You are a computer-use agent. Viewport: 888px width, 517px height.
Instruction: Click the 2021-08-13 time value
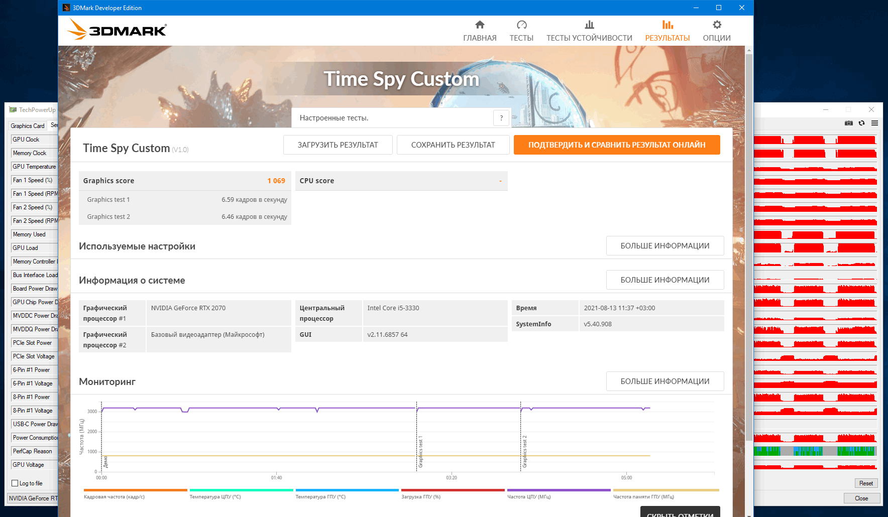619,308
